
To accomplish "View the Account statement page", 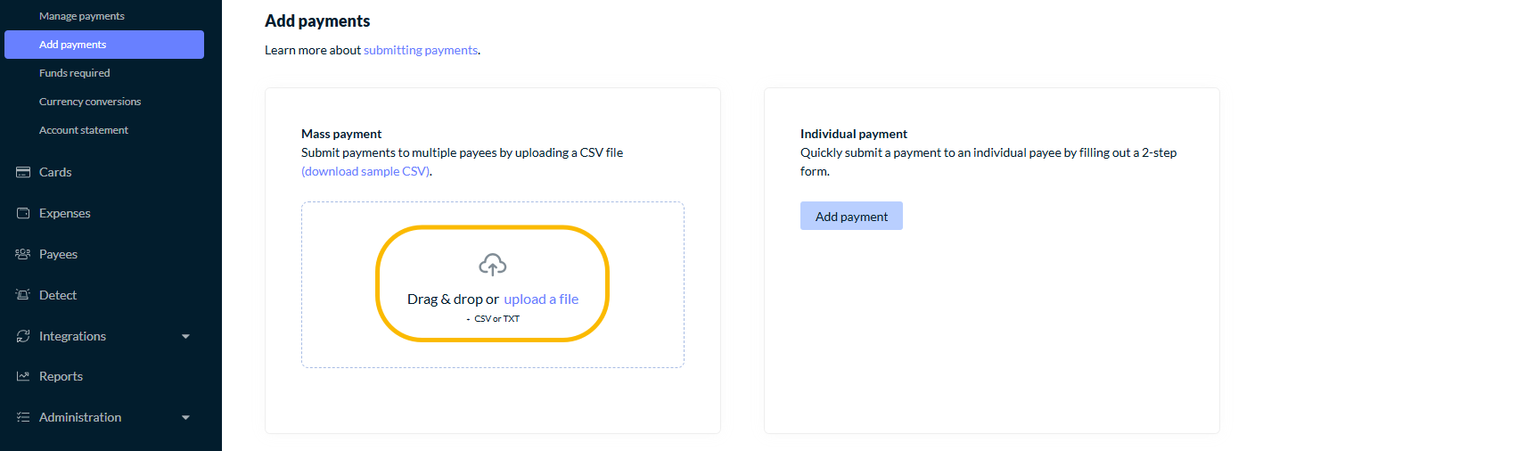I will click(x=84, y=130).
